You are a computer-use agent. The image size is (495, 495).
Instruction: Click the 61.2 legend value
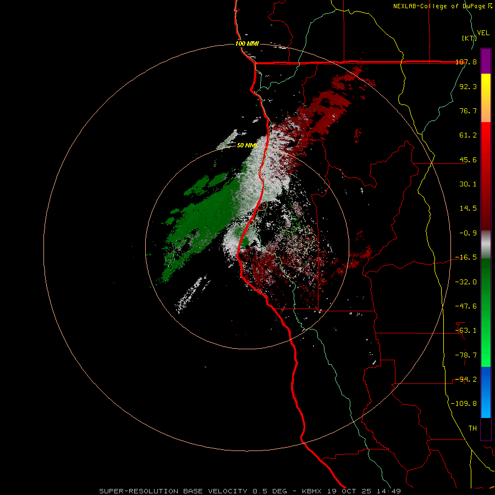click(468, 135)
